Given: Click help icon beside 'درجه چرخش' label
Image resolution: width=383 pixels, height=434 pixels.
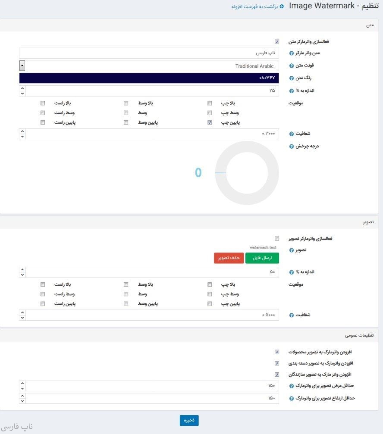Looking at the screenshot, I should (x=291, y=146).
